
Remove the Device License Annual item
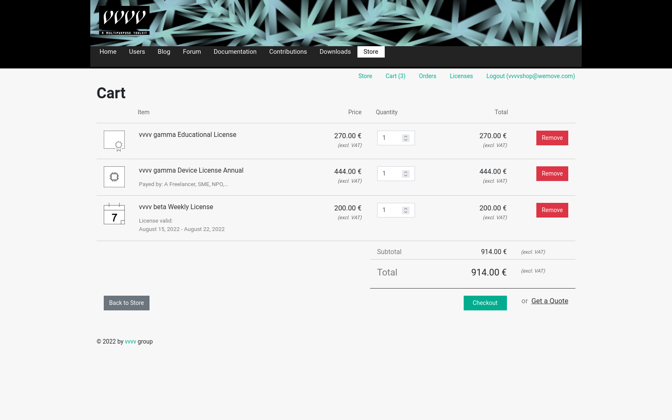(x=552, y=173)
